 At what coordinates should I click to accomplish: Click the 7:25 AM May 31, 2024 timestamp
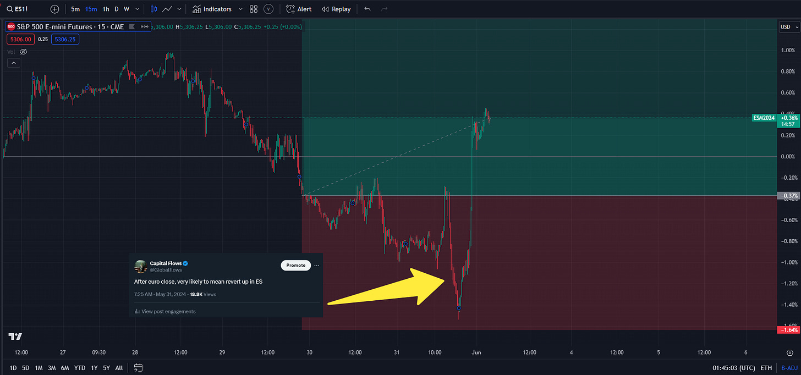click(x=160, y=295)
